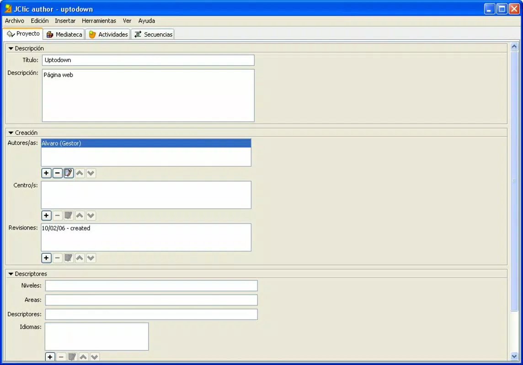Click up arrow under Revisiones list
The width and height of the screenshot is (523, 365).
click(x=80, y=258)
